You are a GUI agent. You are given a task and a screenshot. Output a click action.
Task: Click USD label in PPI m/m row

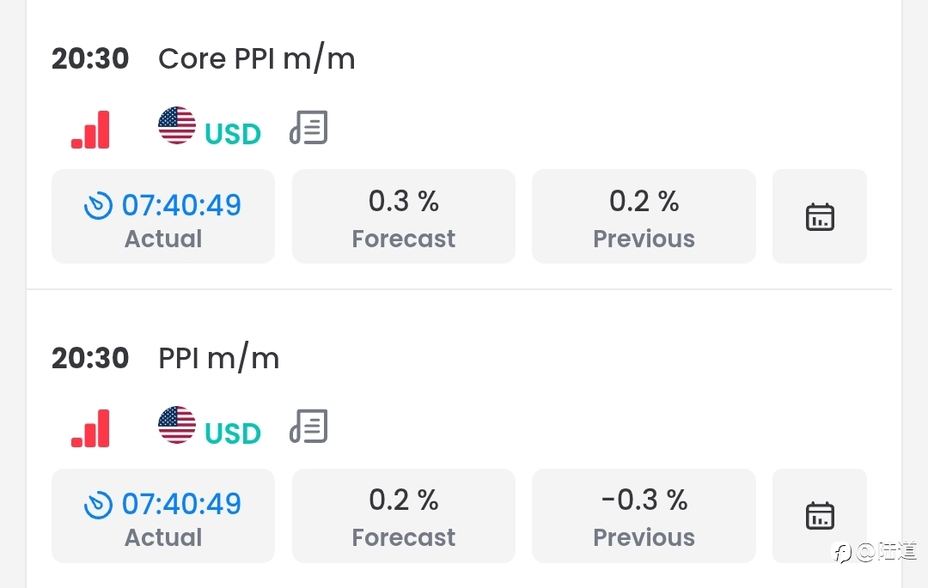click(x=233, y=433)
